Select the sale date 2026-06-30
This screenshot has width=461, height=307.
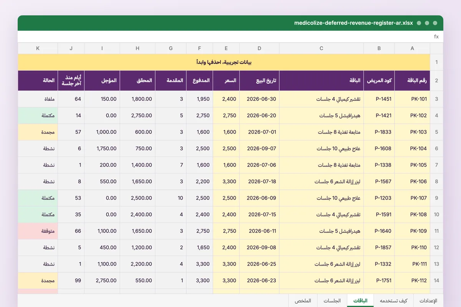coord(259,99)
